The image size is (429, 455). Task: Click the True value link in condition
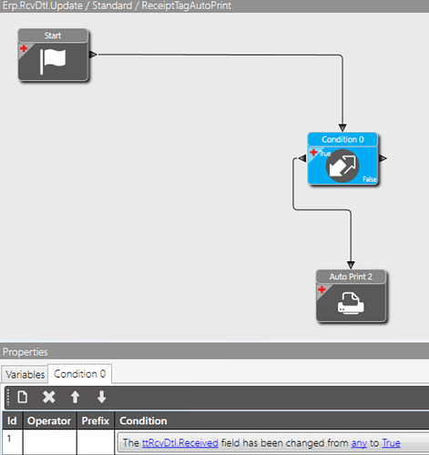(x=391, y=443)
